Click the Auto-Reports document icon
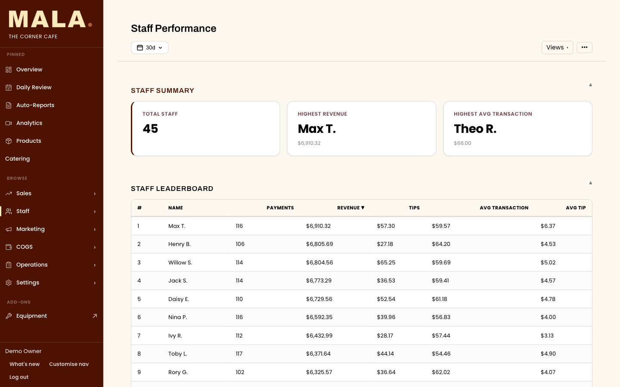The height and width of the screenshot is (387, 620). [x=9, y=105]
